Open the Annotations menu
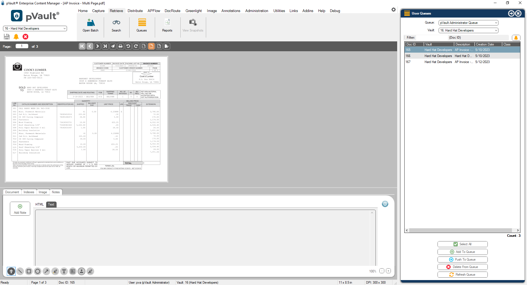The image size is (527, 285). click(x=231, y=11)
